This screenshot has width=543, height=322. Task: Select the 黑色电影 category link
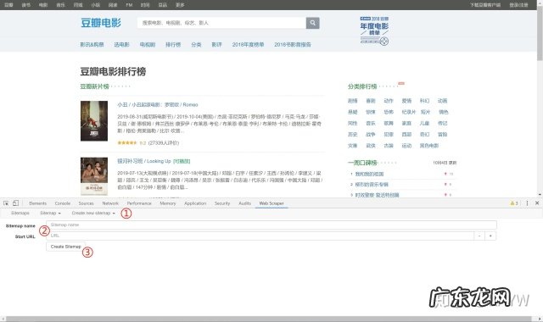(429, 146)
